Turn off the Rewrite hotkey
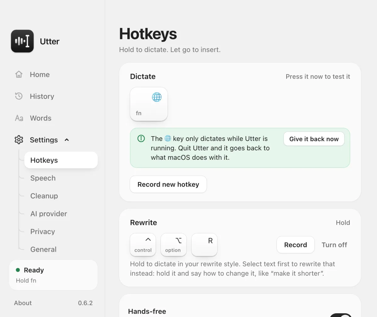The height and width of the screenshot is (317, 377). [x=334, y=245]
